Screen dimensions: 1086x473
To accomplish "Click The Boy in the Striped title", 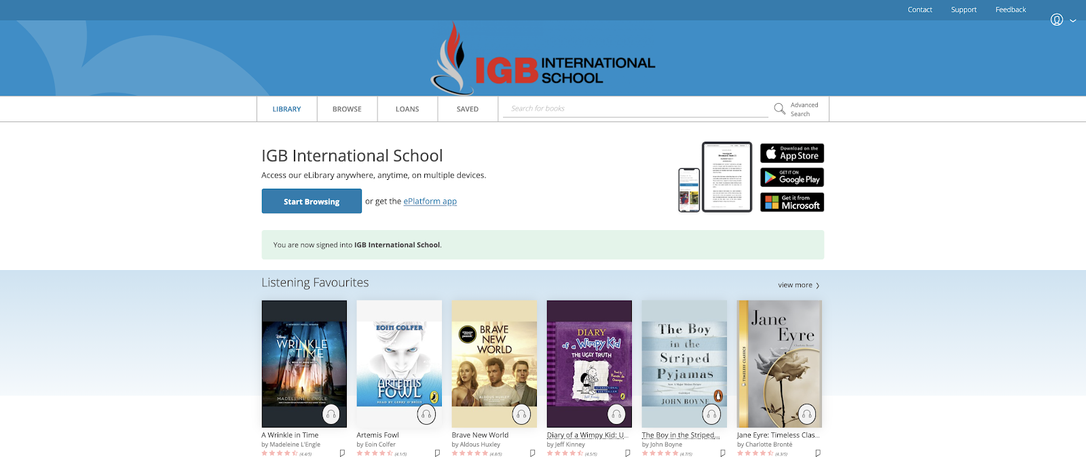I will [x=681, y=435].
